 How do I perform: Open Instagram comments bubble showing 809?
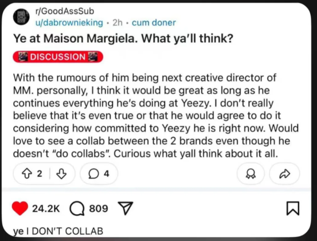pyautogui.click(x=77, y=209)
